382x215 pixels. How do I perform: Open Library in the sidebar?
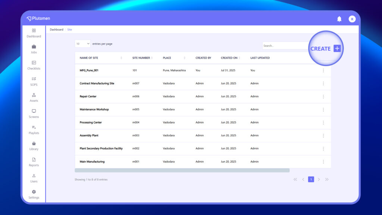[34, 146]
